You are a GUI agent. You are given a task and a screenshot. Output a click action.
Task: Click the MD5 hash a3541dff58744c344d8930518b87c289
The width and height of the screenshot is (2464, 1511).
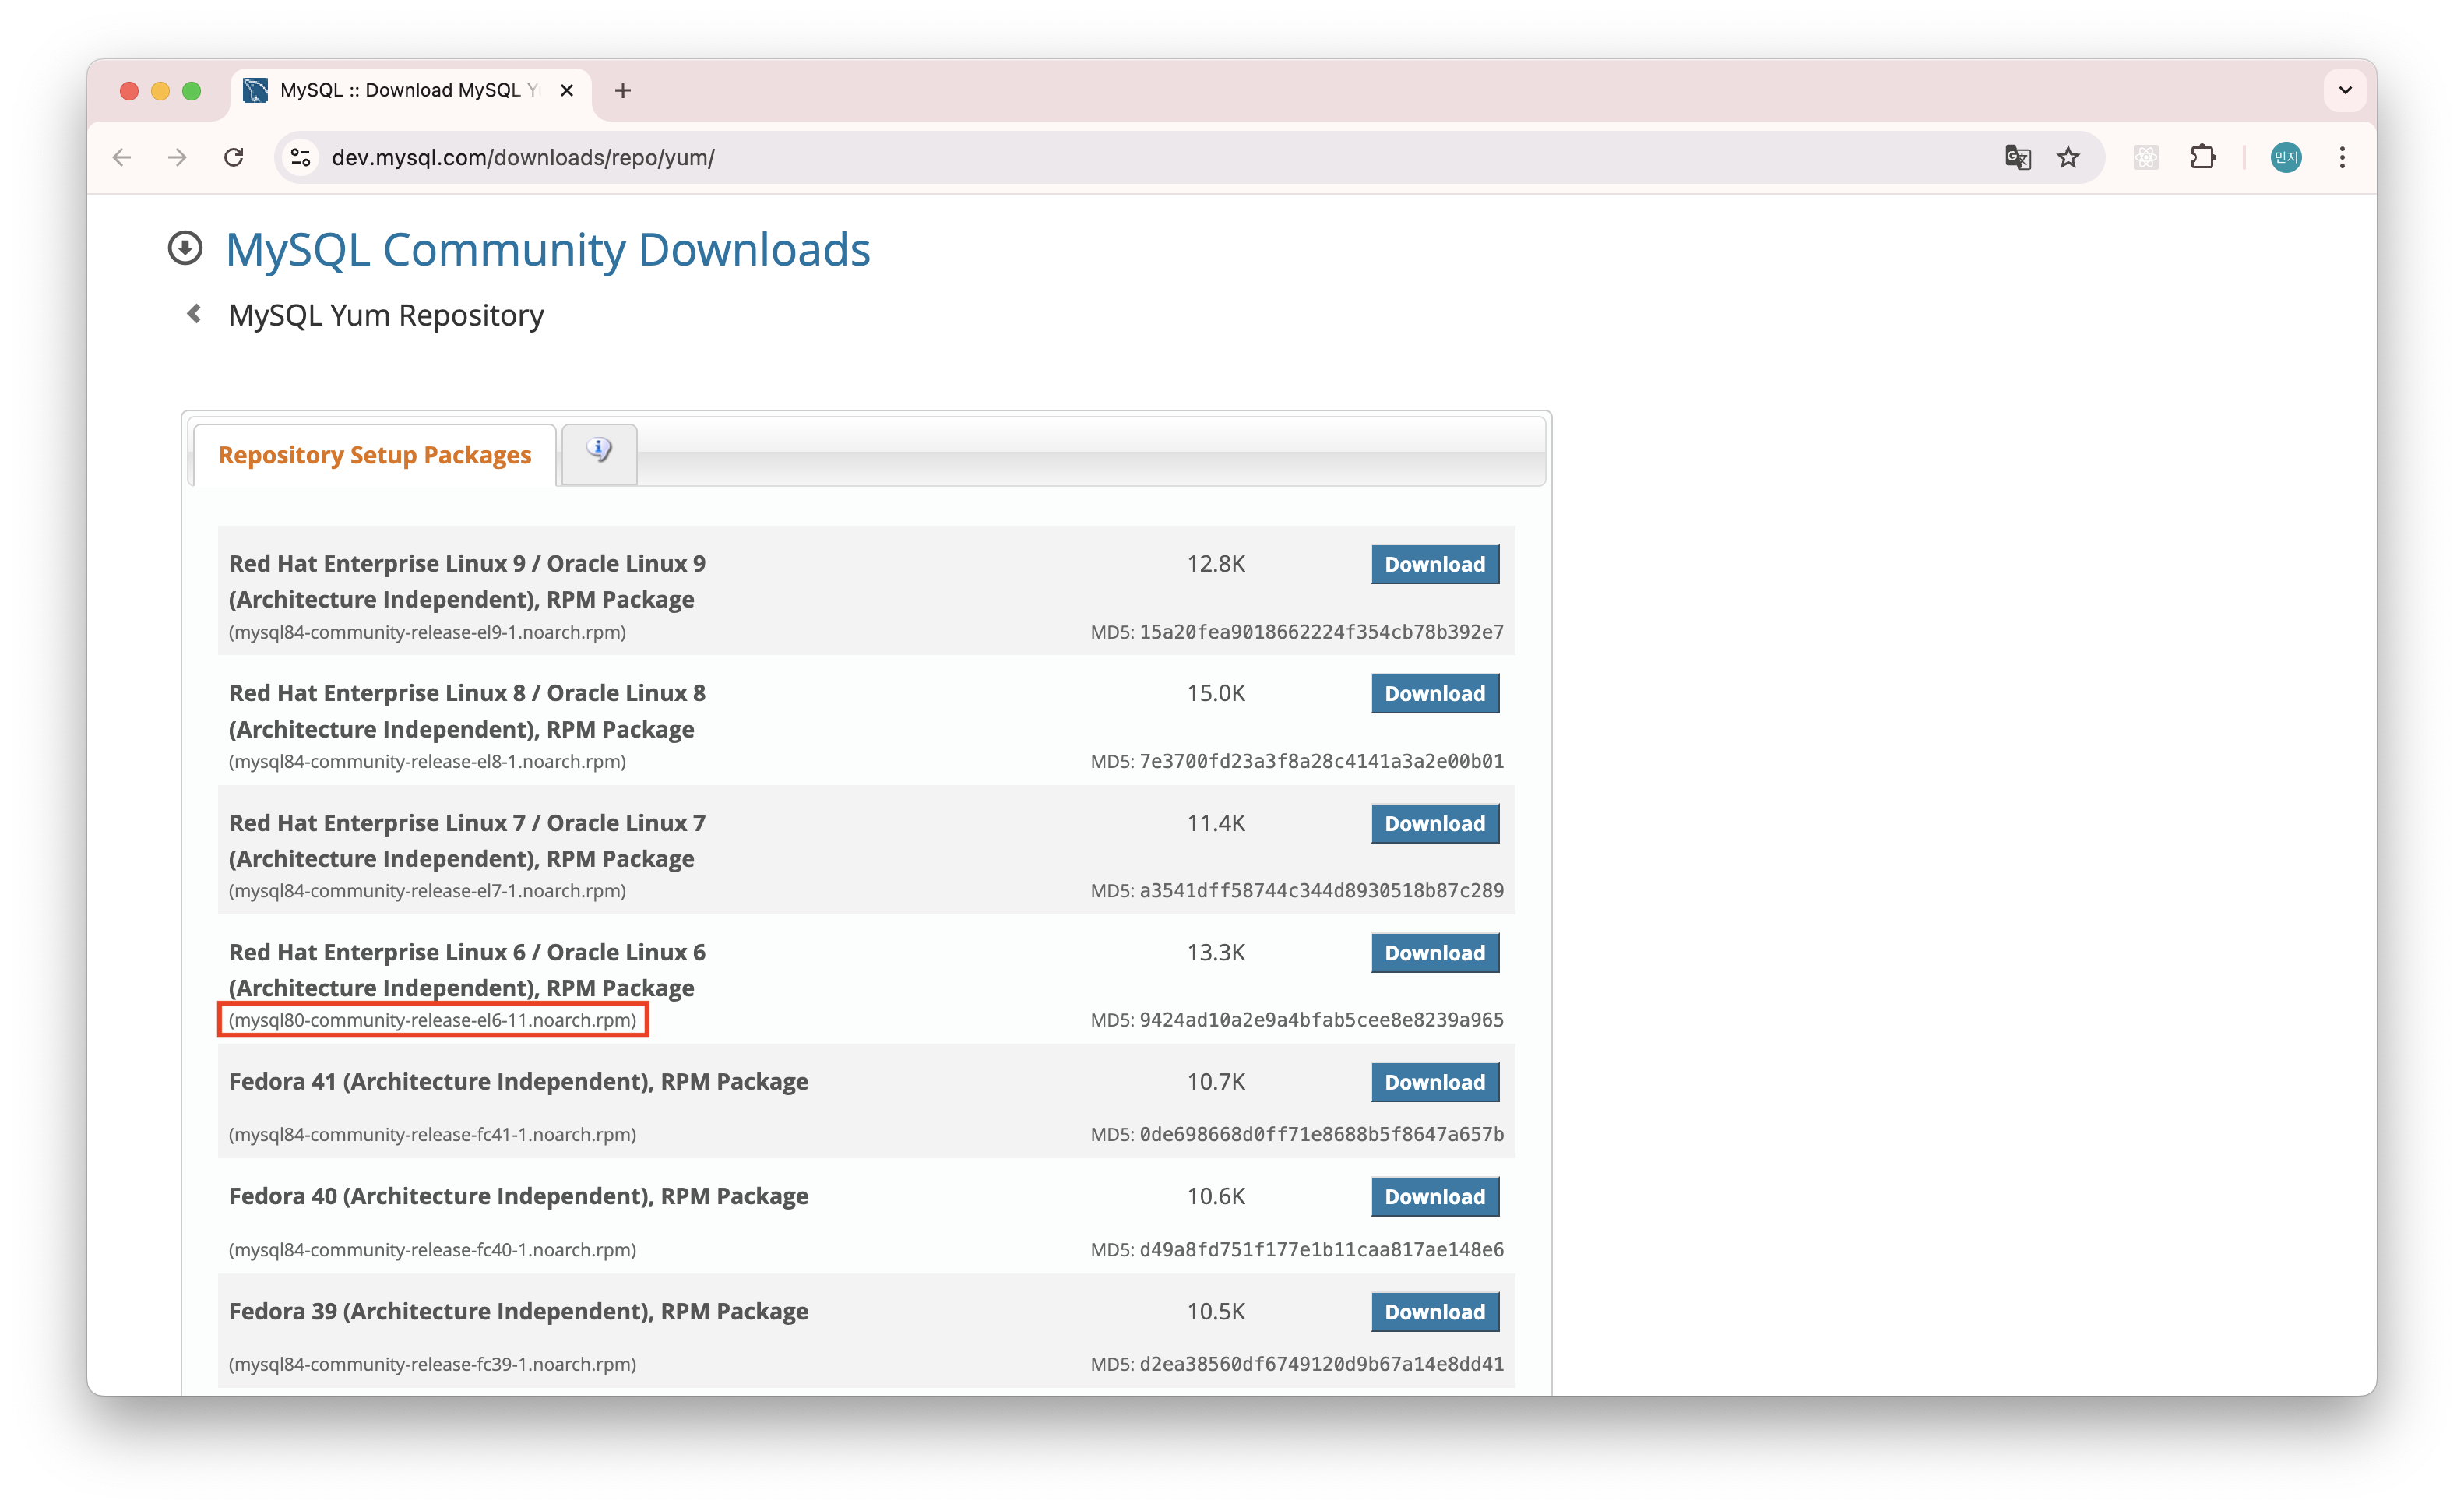pos(1322,890)
